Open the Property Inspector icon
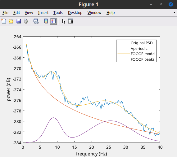Image resolution: width=177 pixels, height=157 pixels. click(71, 21)
